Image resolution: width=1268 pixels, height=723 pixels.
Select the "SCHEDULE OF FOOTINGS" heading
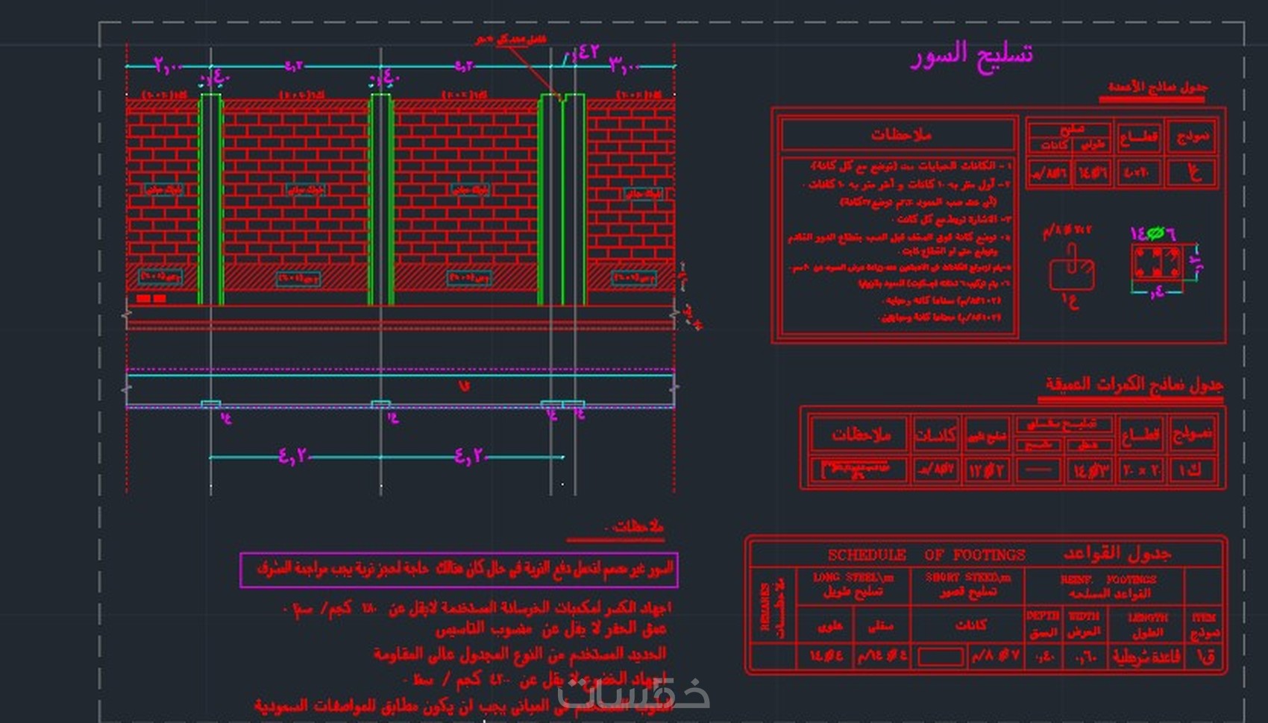tap(926, 555)
